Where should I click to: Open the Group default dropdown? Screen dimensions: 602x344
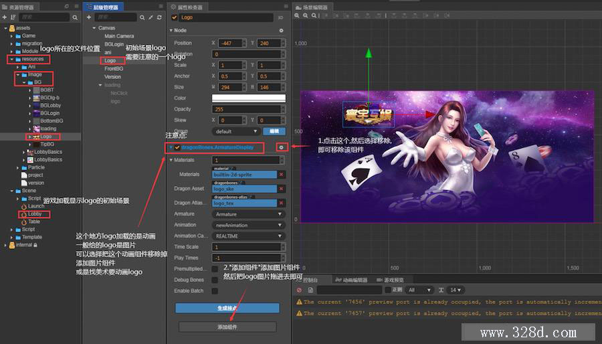point(235,131)
